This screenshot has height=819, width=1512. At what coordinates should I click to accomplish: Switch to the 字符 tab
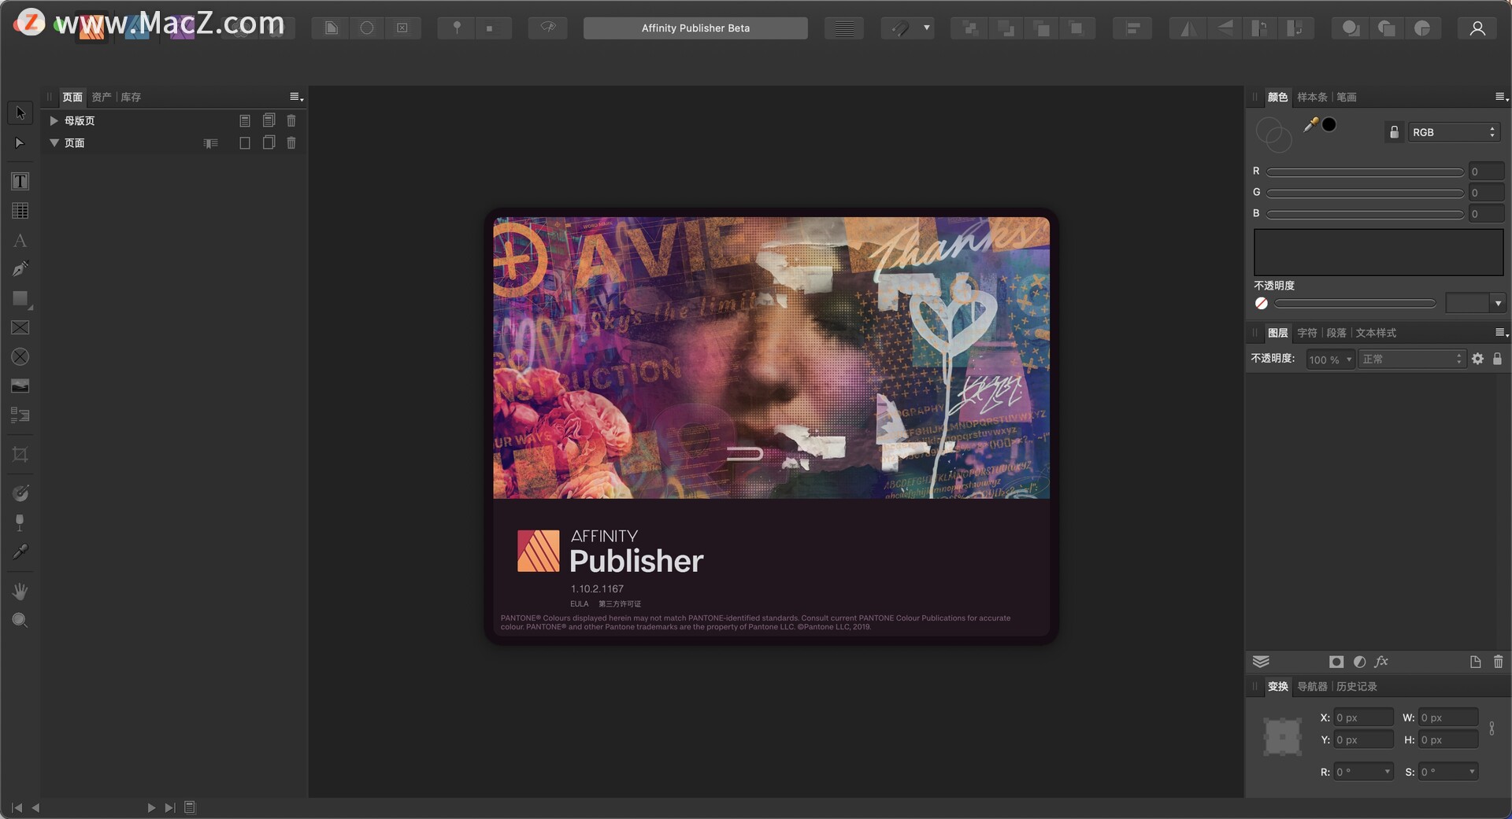[x=1306, y=333]
